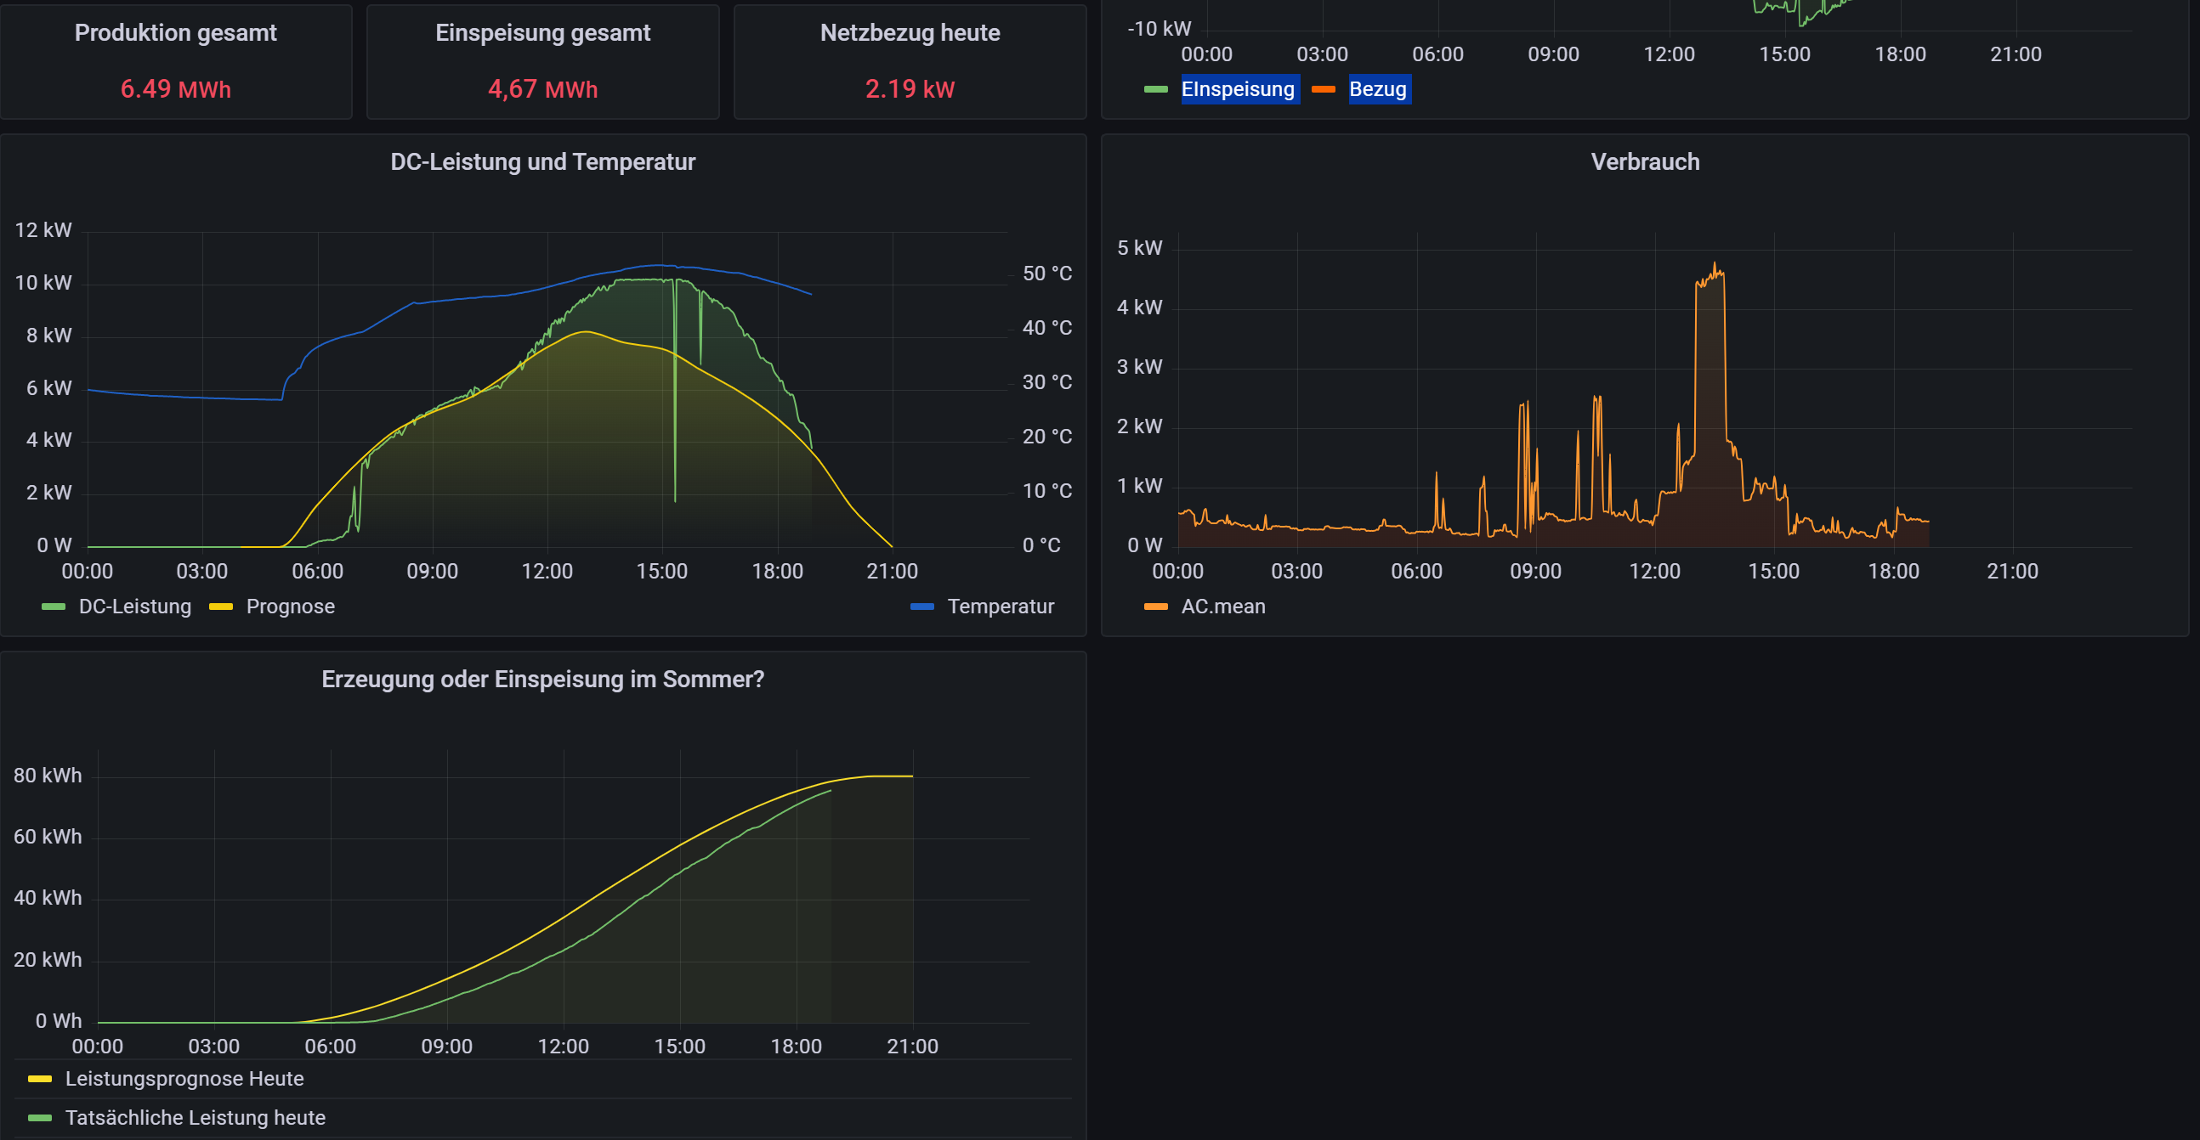Click the blue Temperatur legend color swatch

(x=921, y=607)
